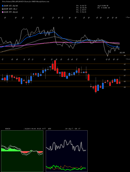Click the '(14 day) 7, +20, -17' ADX values
This screenshot has width=130, height=172.
(x=73, y=129)
